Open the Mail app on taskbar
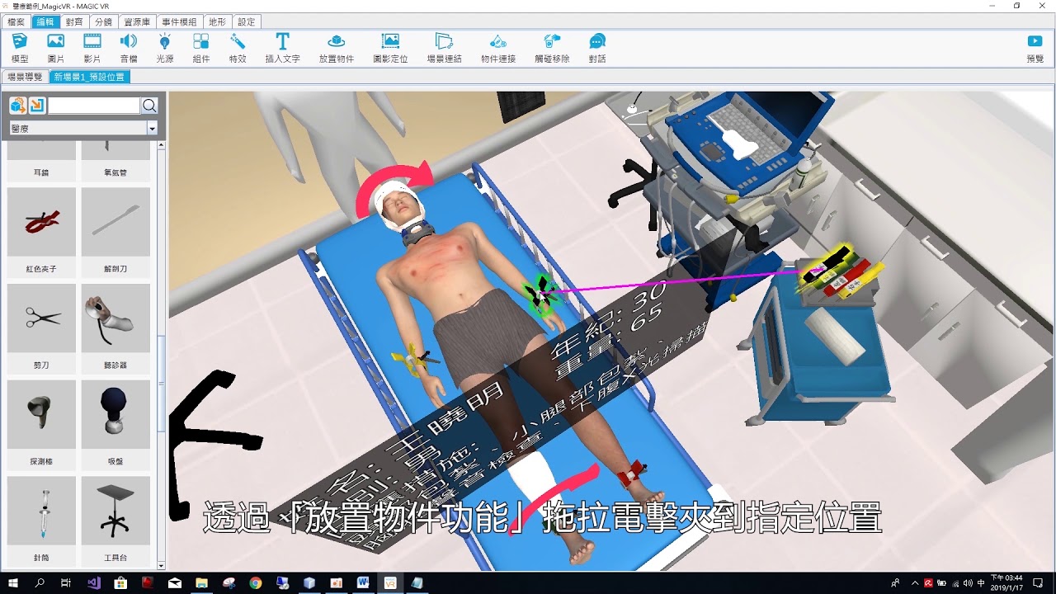The width and height of the screenshot is (1056, 594). pyautogui.click(x=174, y=583)
